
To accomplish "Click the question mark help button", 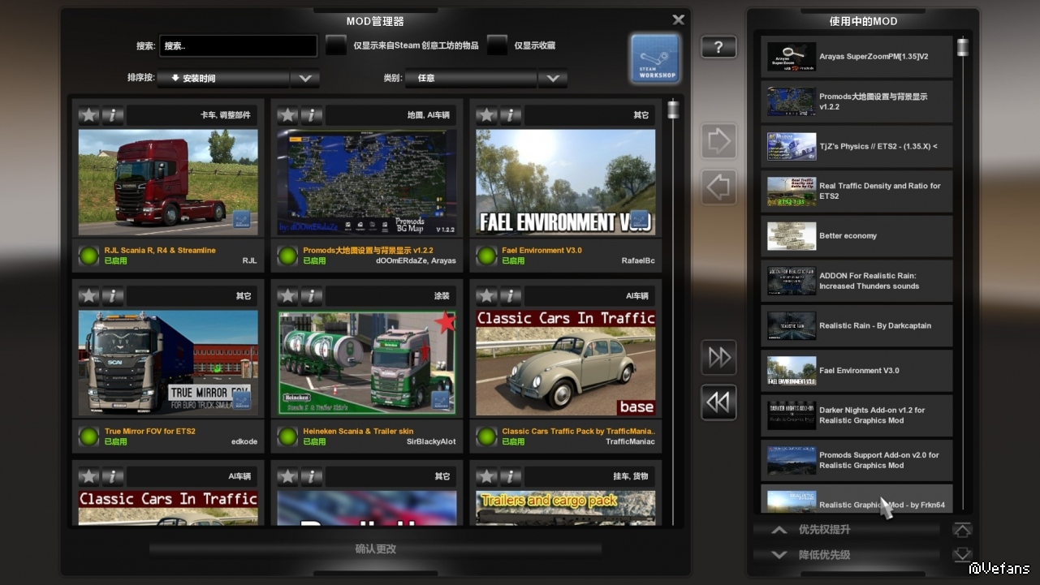I will (719, 47).
